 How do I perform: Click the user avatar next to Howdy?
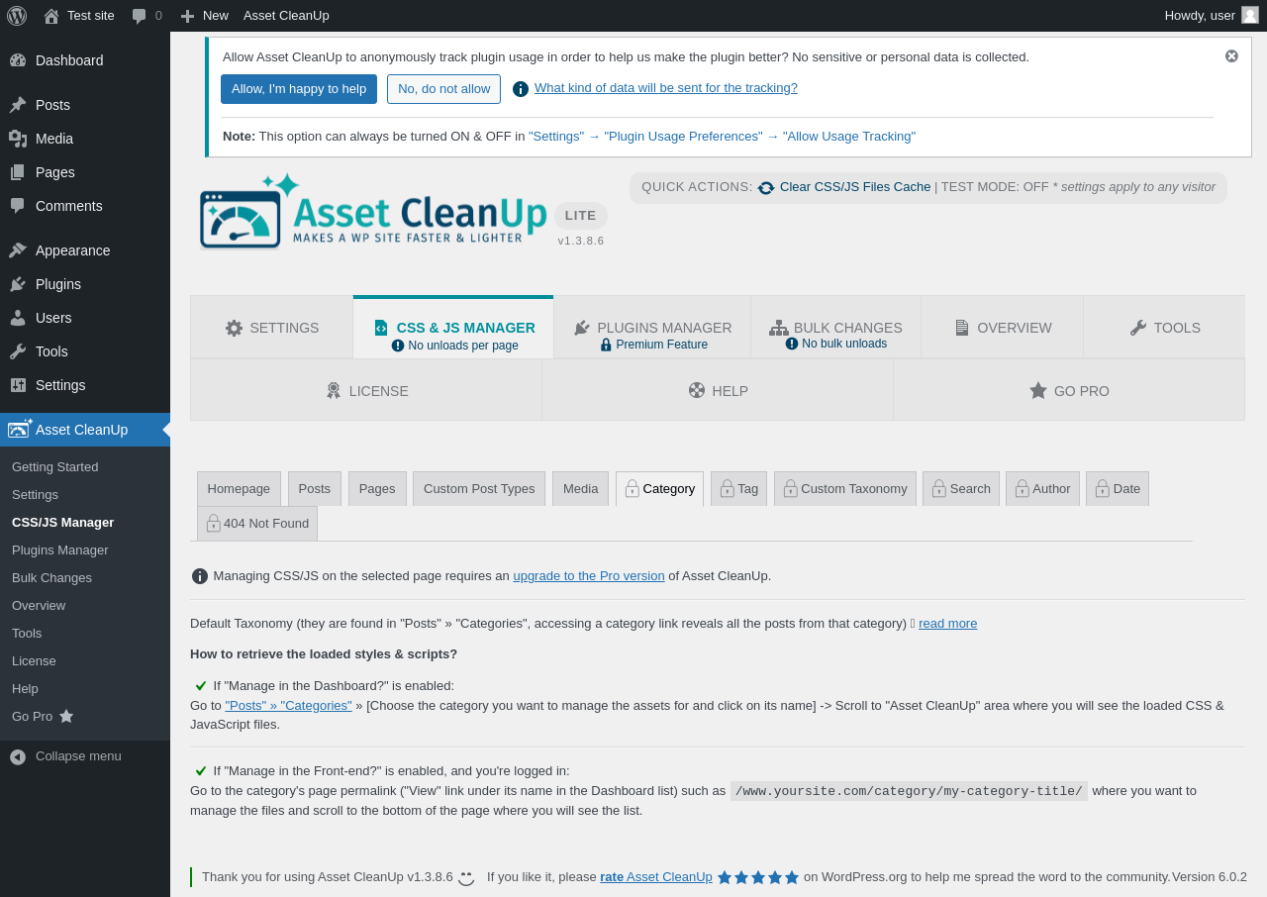1250,15
